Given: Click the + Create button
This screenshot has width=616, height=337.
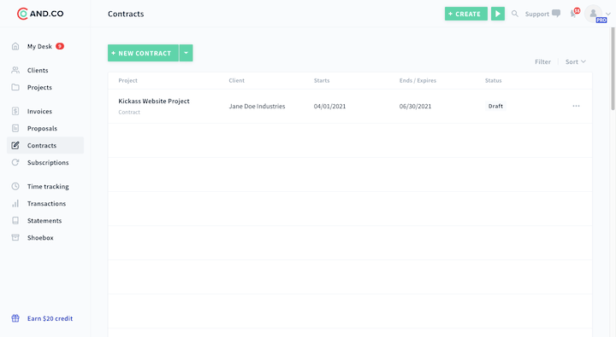Looking at the screenshot, I should [466, 14].
